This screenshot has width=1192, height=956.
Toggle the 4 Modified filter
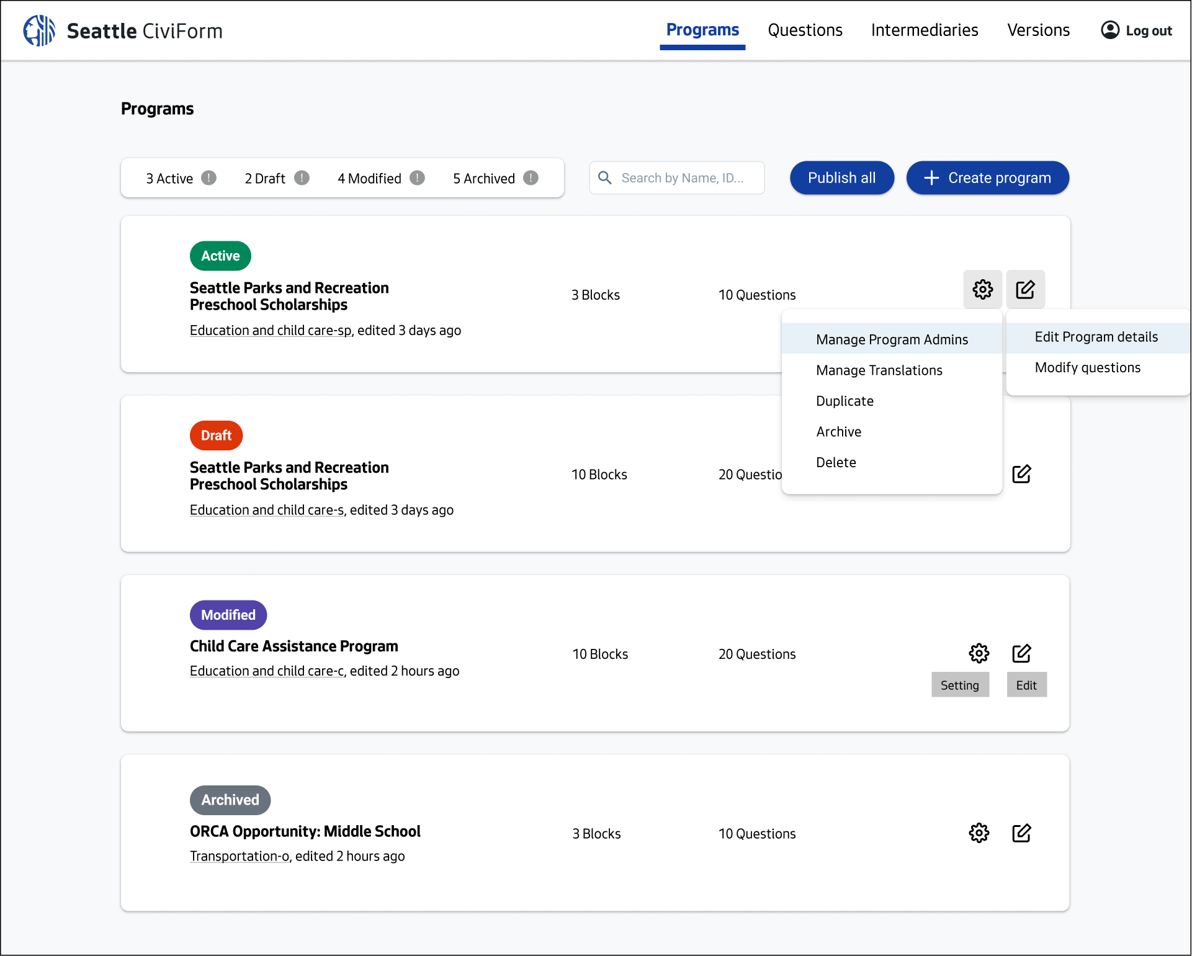(x=370, y=178)
